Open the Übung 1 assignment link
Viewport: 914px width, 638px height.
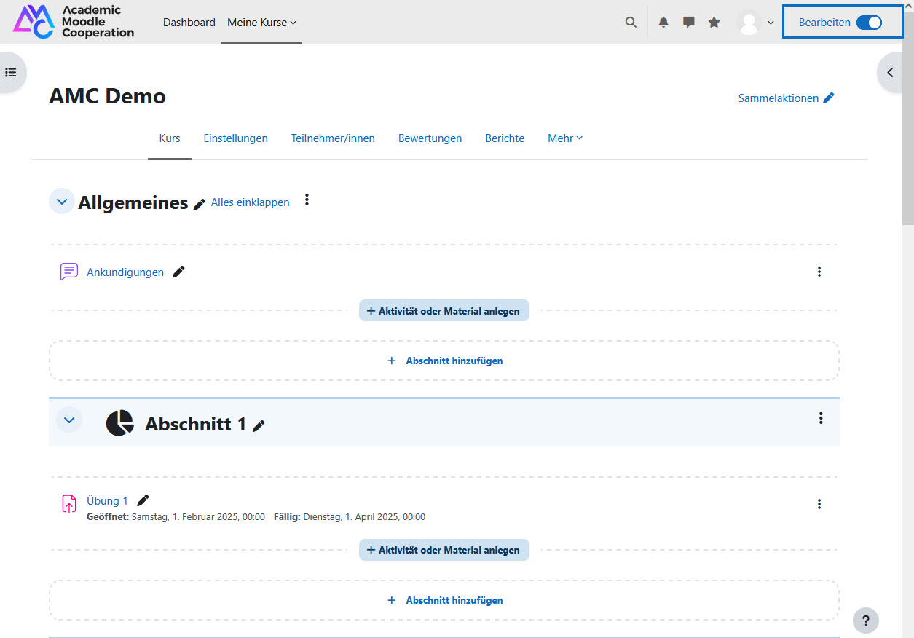(107, 501)
